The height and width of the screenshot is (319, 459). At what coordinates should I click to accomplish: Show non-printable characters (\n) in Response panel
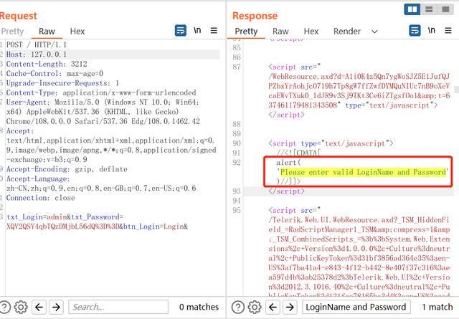tap(431, 31)
